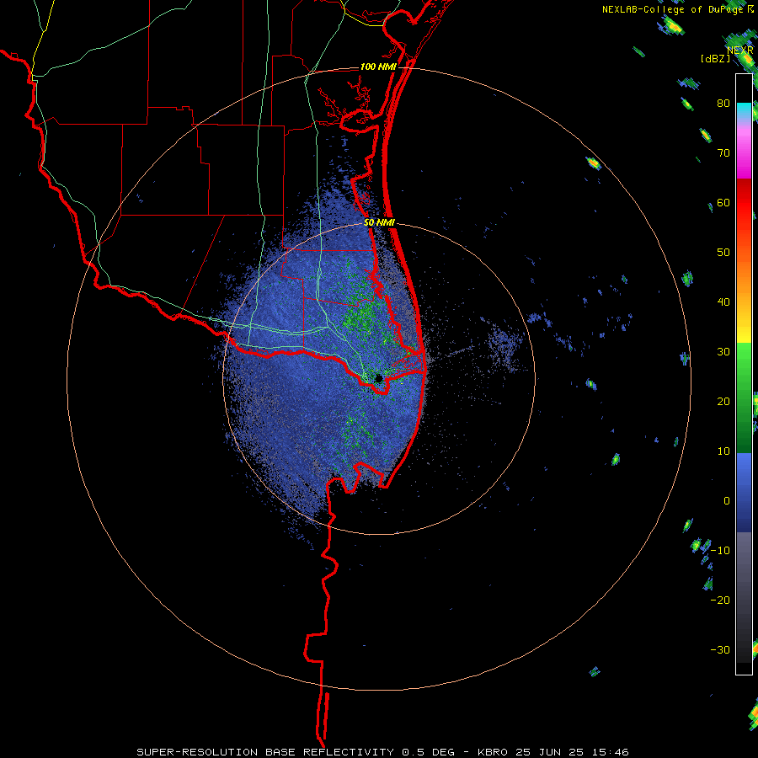The image size is (758, 758).
Task: Click the product title caption at bottom
Action: [x=382, y=752]
